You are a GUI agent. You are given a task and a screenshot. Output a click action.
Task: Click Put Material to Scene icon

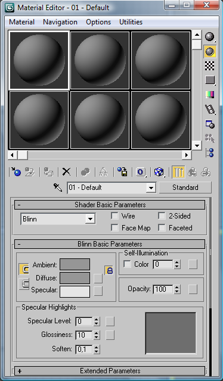[x=30, y=172]
